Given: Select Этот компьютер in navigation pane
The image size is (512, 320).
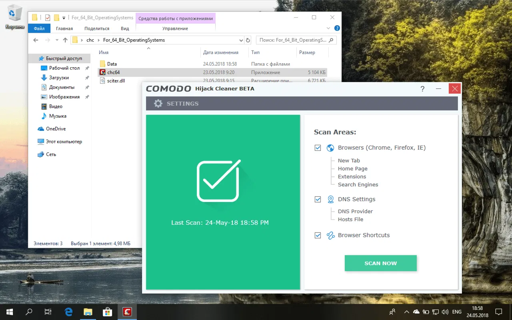Looking at the screenshot, I should coord(64,142).
